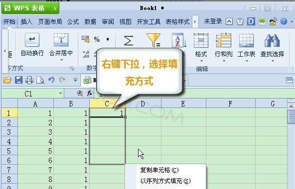Click the window arrangement icon at far right
Image resolution: width=295 pixels, height=189 pixels.
[289, 80]
